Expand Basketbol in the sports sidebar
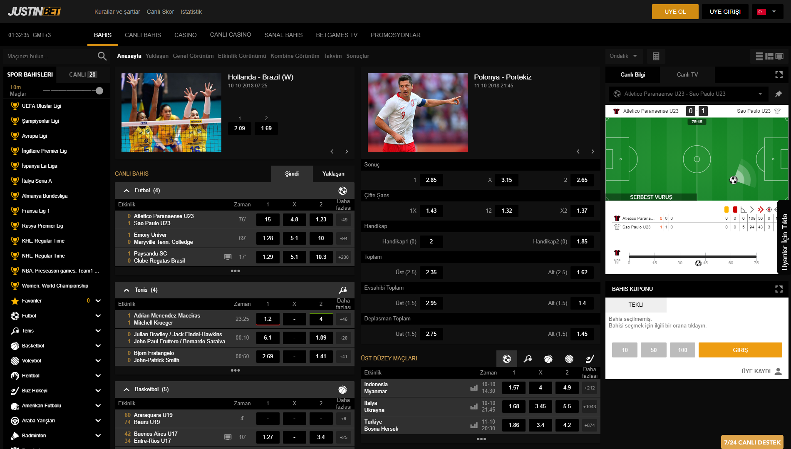The width and height of the screenshot is (791, 449). pos(98,346)
